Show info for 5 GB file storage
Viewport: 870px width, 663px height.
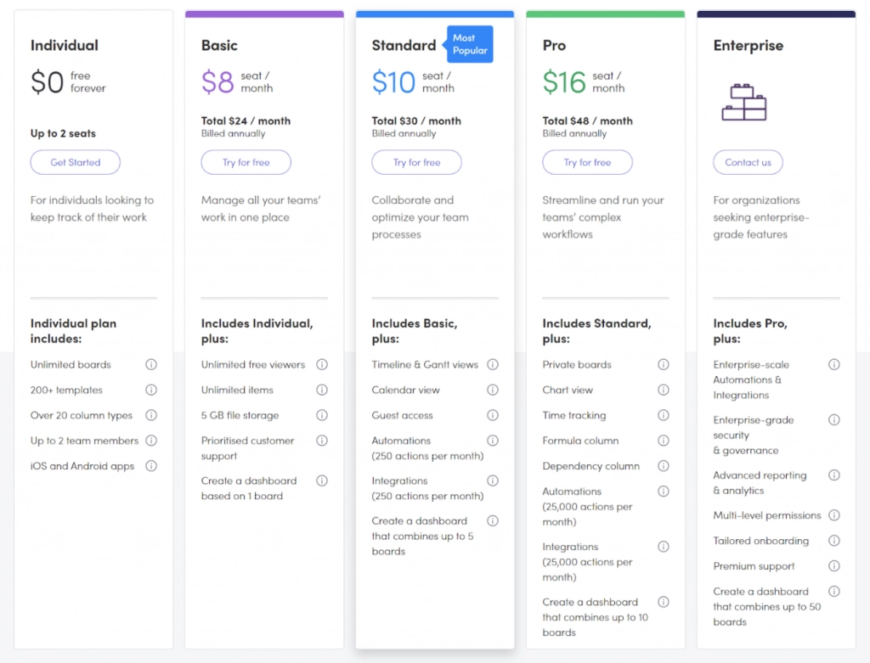click(322, 416)
